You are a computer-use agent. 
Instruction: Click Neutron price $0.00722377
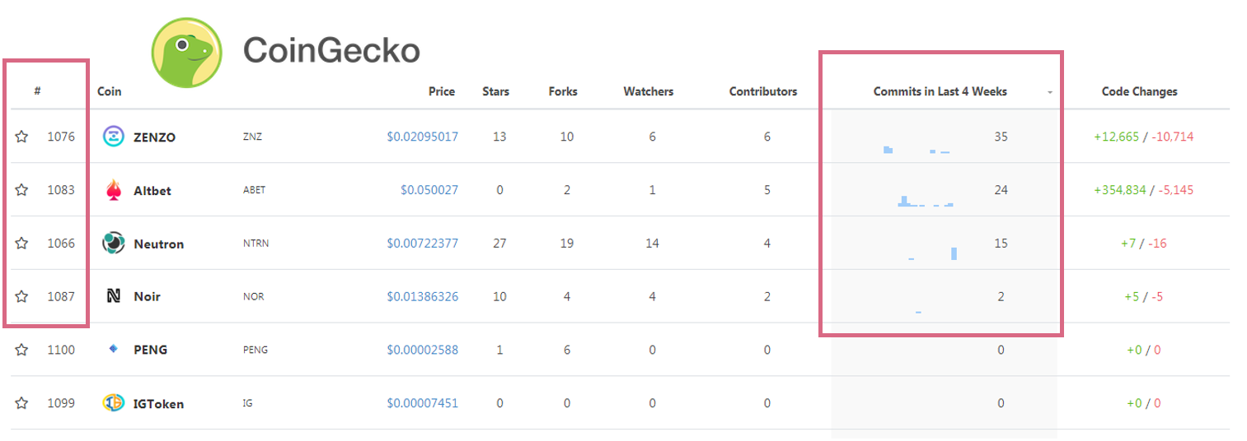(x=422, y=244)
